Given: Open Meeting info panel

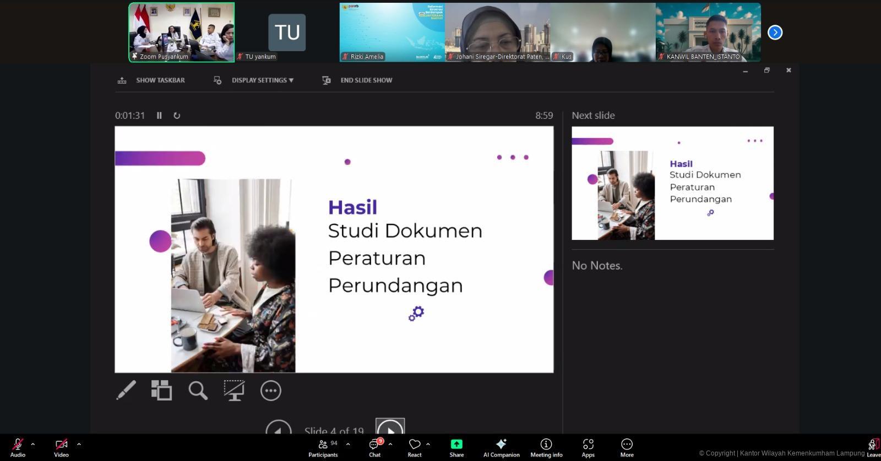Looking at the screenshot, I should coord(546,447).
